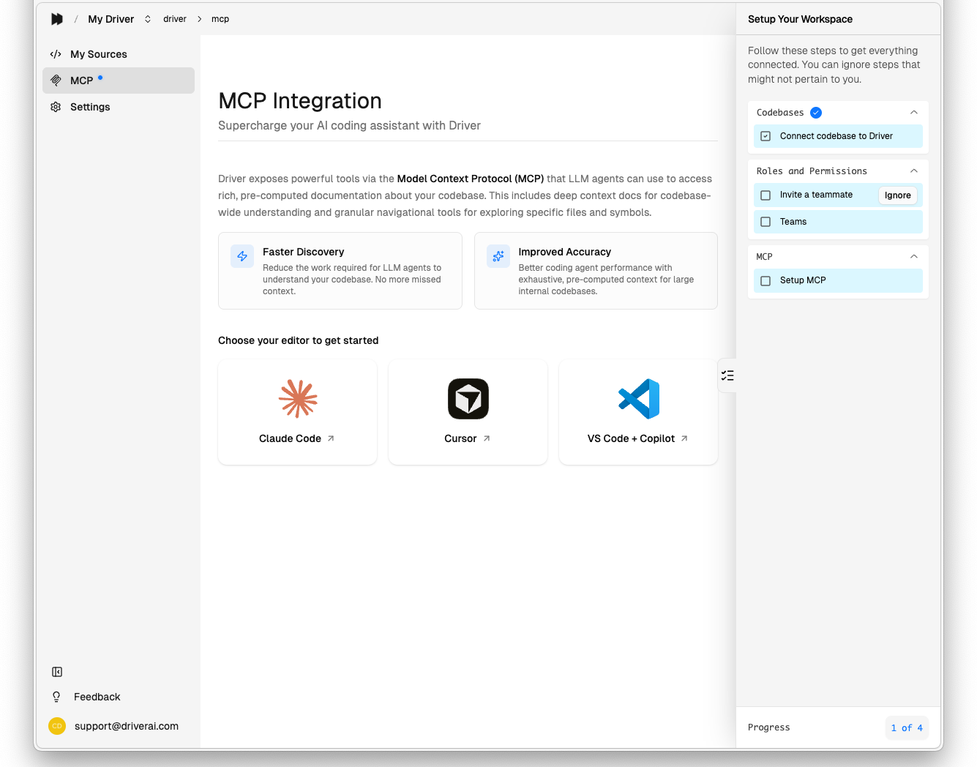The image size is (977, 767).
Task: Click the Ignore button for Invite a teammate
Action: (x=897, y=195)
